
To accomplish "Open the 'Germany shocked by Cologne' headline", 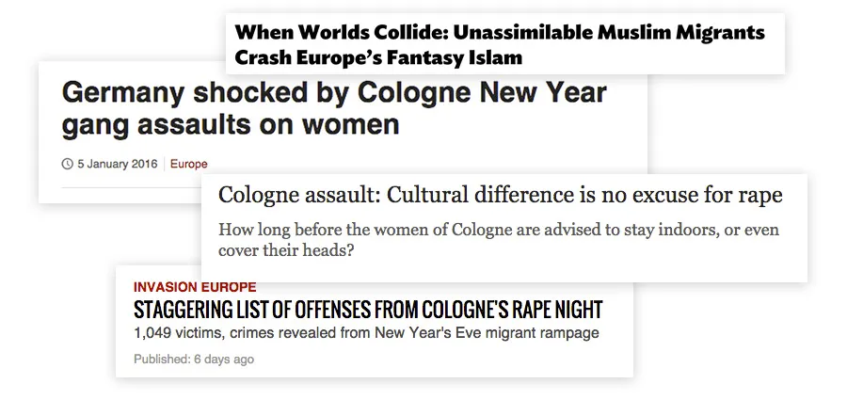I will 334,108.
